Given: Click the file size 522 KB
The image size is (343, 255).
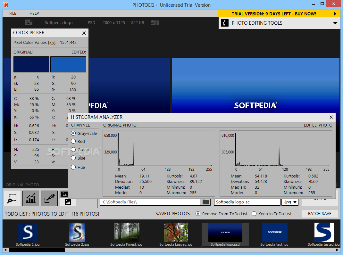Looking at the screenshot, I should coord(138,22).
